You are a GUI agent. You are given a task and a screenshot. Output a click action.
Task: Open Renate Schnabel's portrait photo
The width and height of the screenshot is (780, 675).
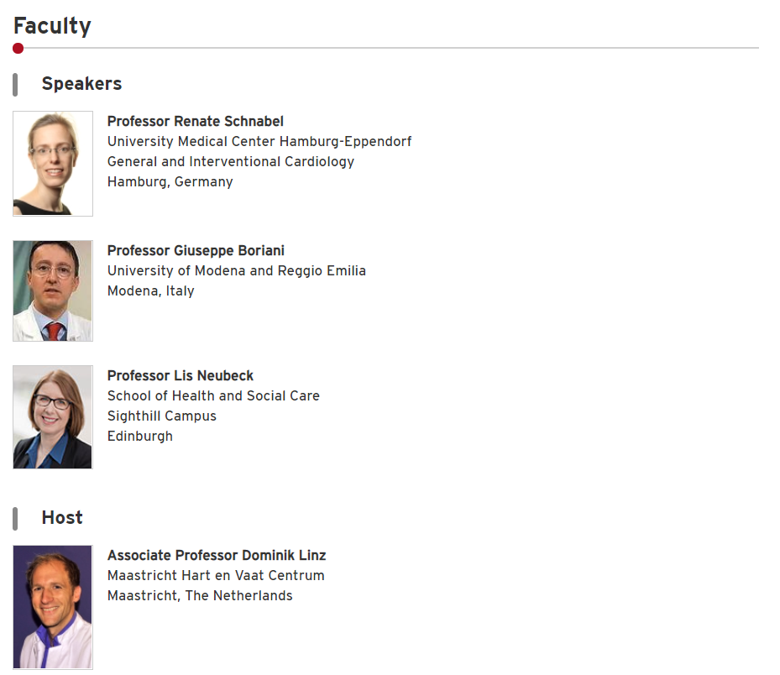pos(53,164)
